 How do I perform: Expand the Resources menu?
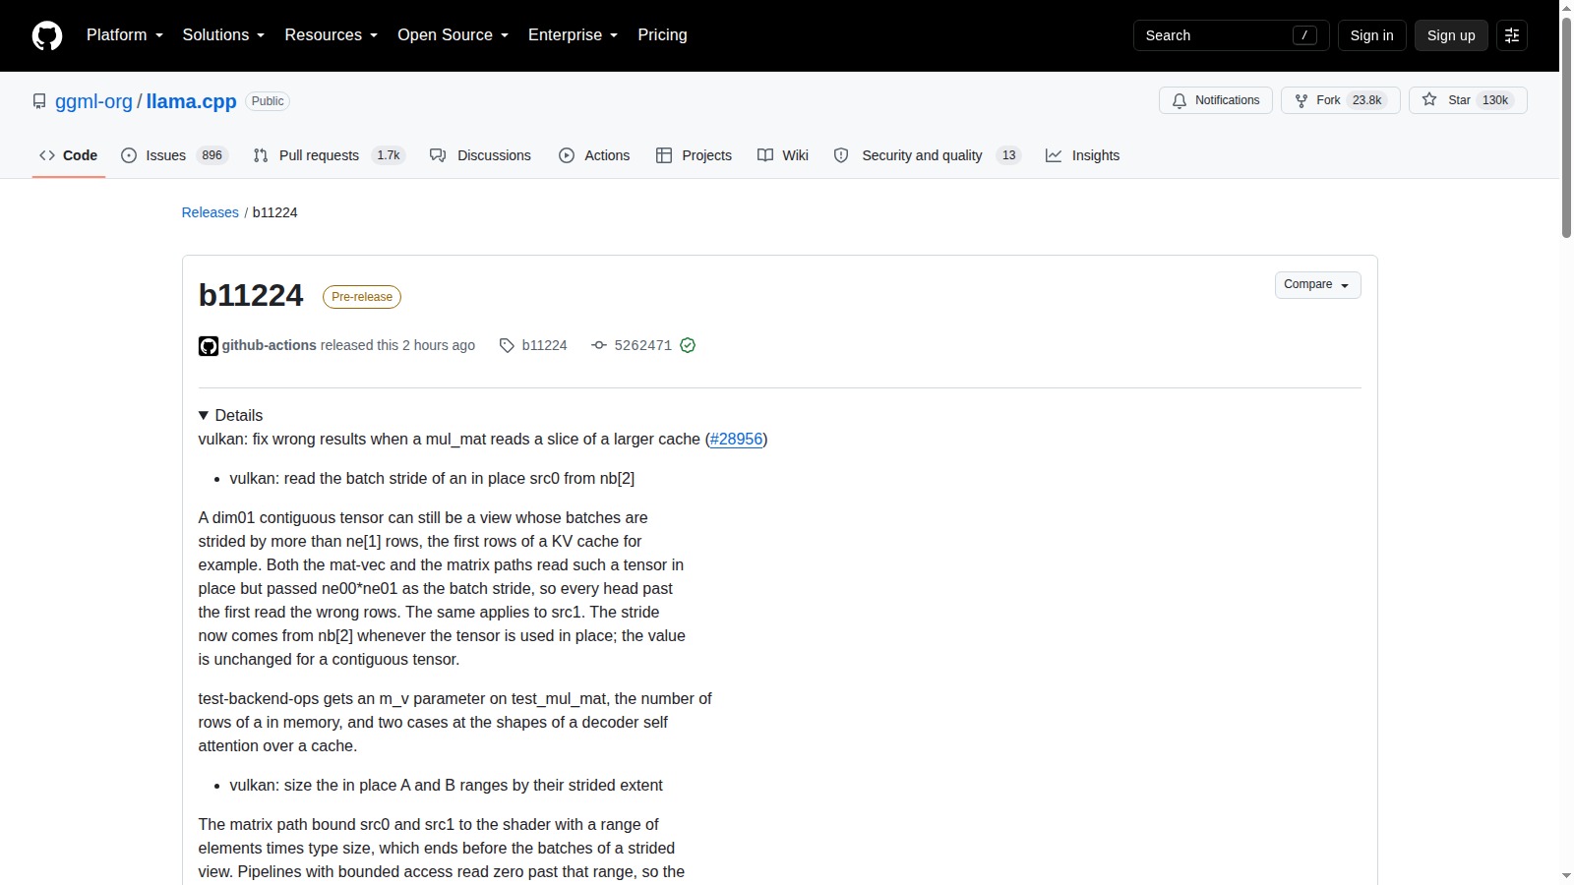pos(332,35)
